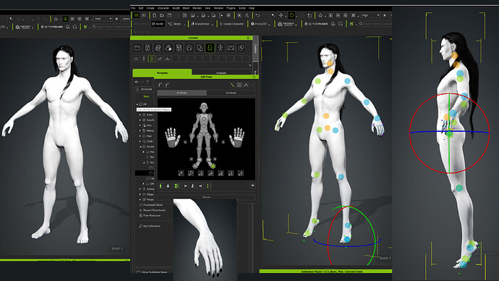Click the actor body content category icon
The image size is (499, 281).
pyautogui.click(x=148, y=48)
